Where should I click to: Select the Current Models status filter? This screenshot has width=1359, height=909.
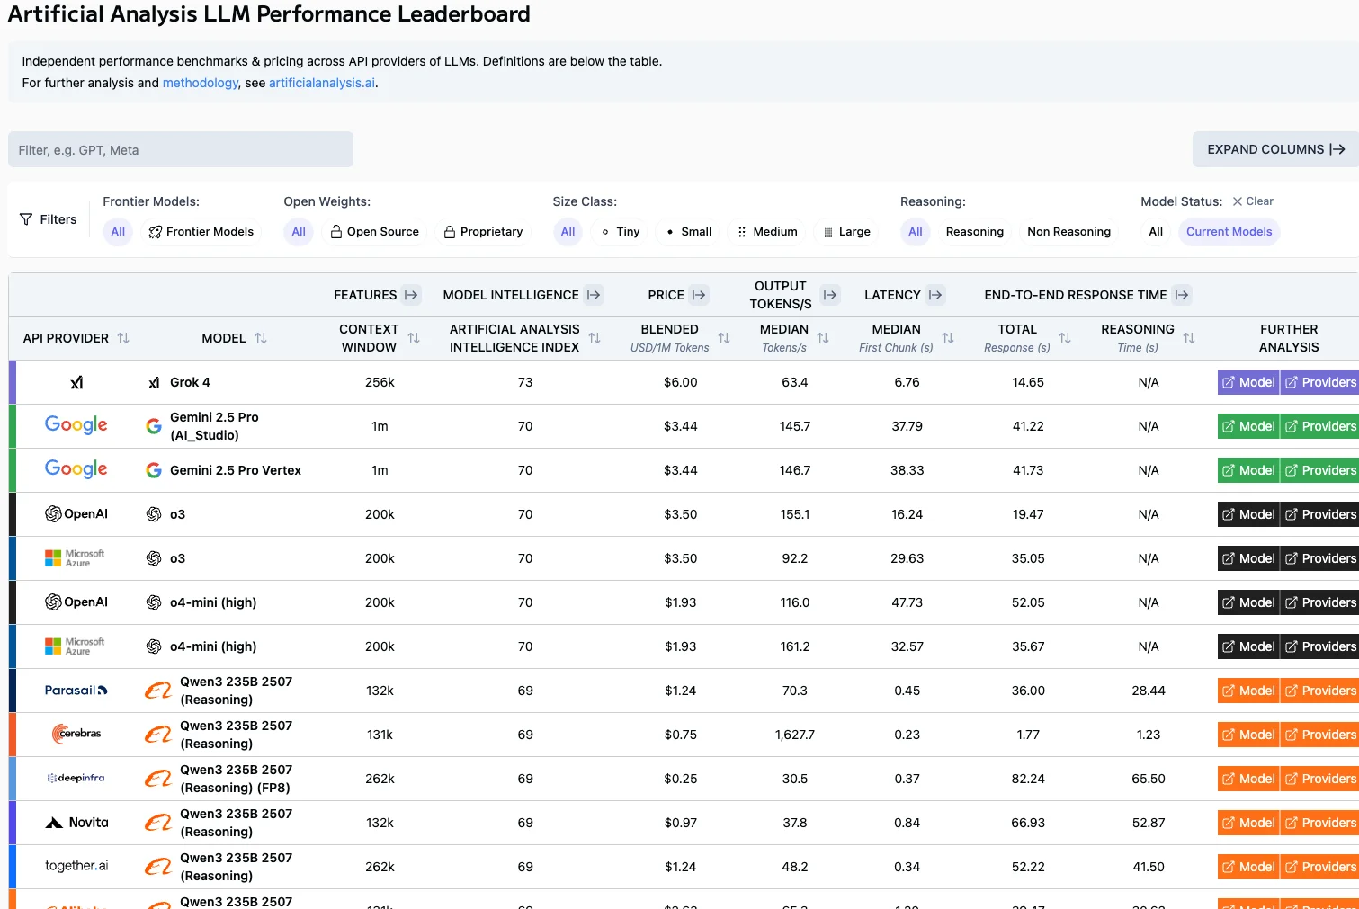1229,232
